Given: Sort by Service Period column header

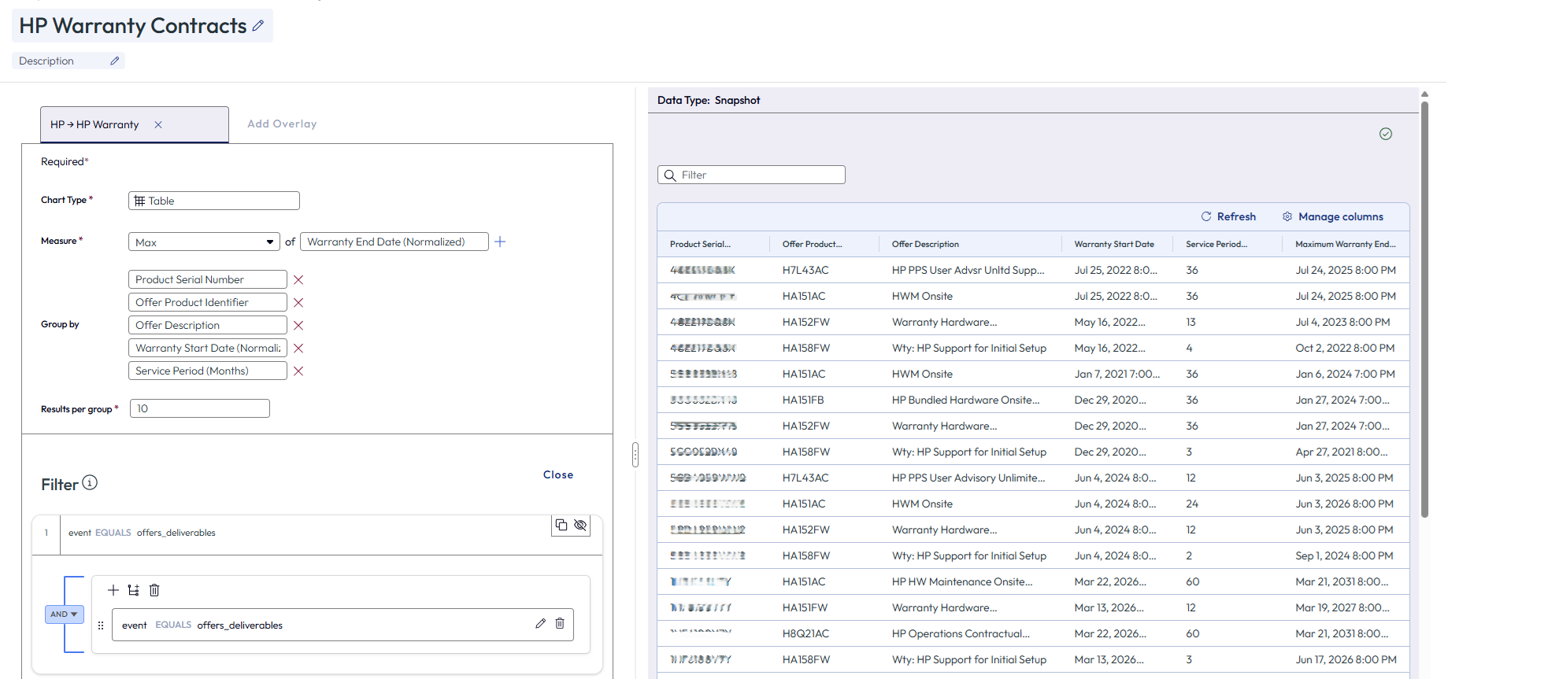Looking at the screenshot, I should (1216, 244).
